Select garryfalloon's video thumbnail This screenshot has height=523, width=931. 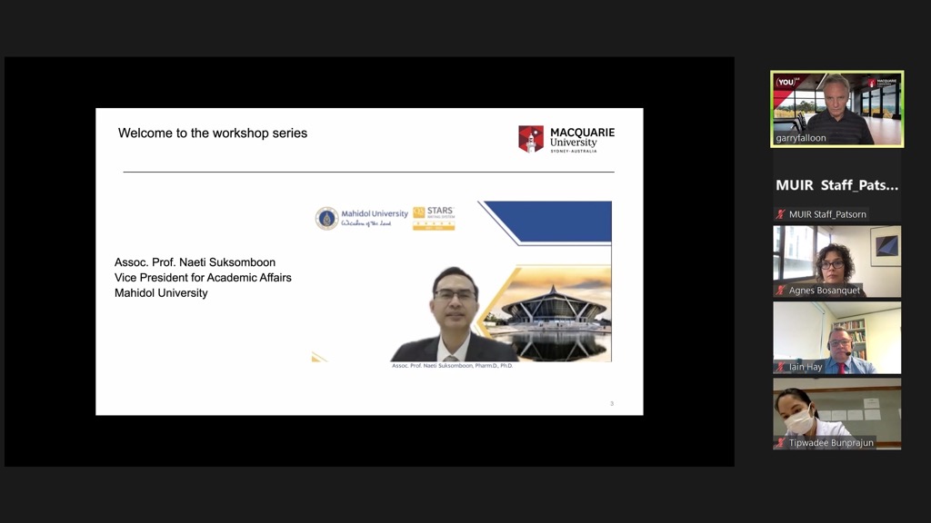pyautogui.click(x=836, y=107)
